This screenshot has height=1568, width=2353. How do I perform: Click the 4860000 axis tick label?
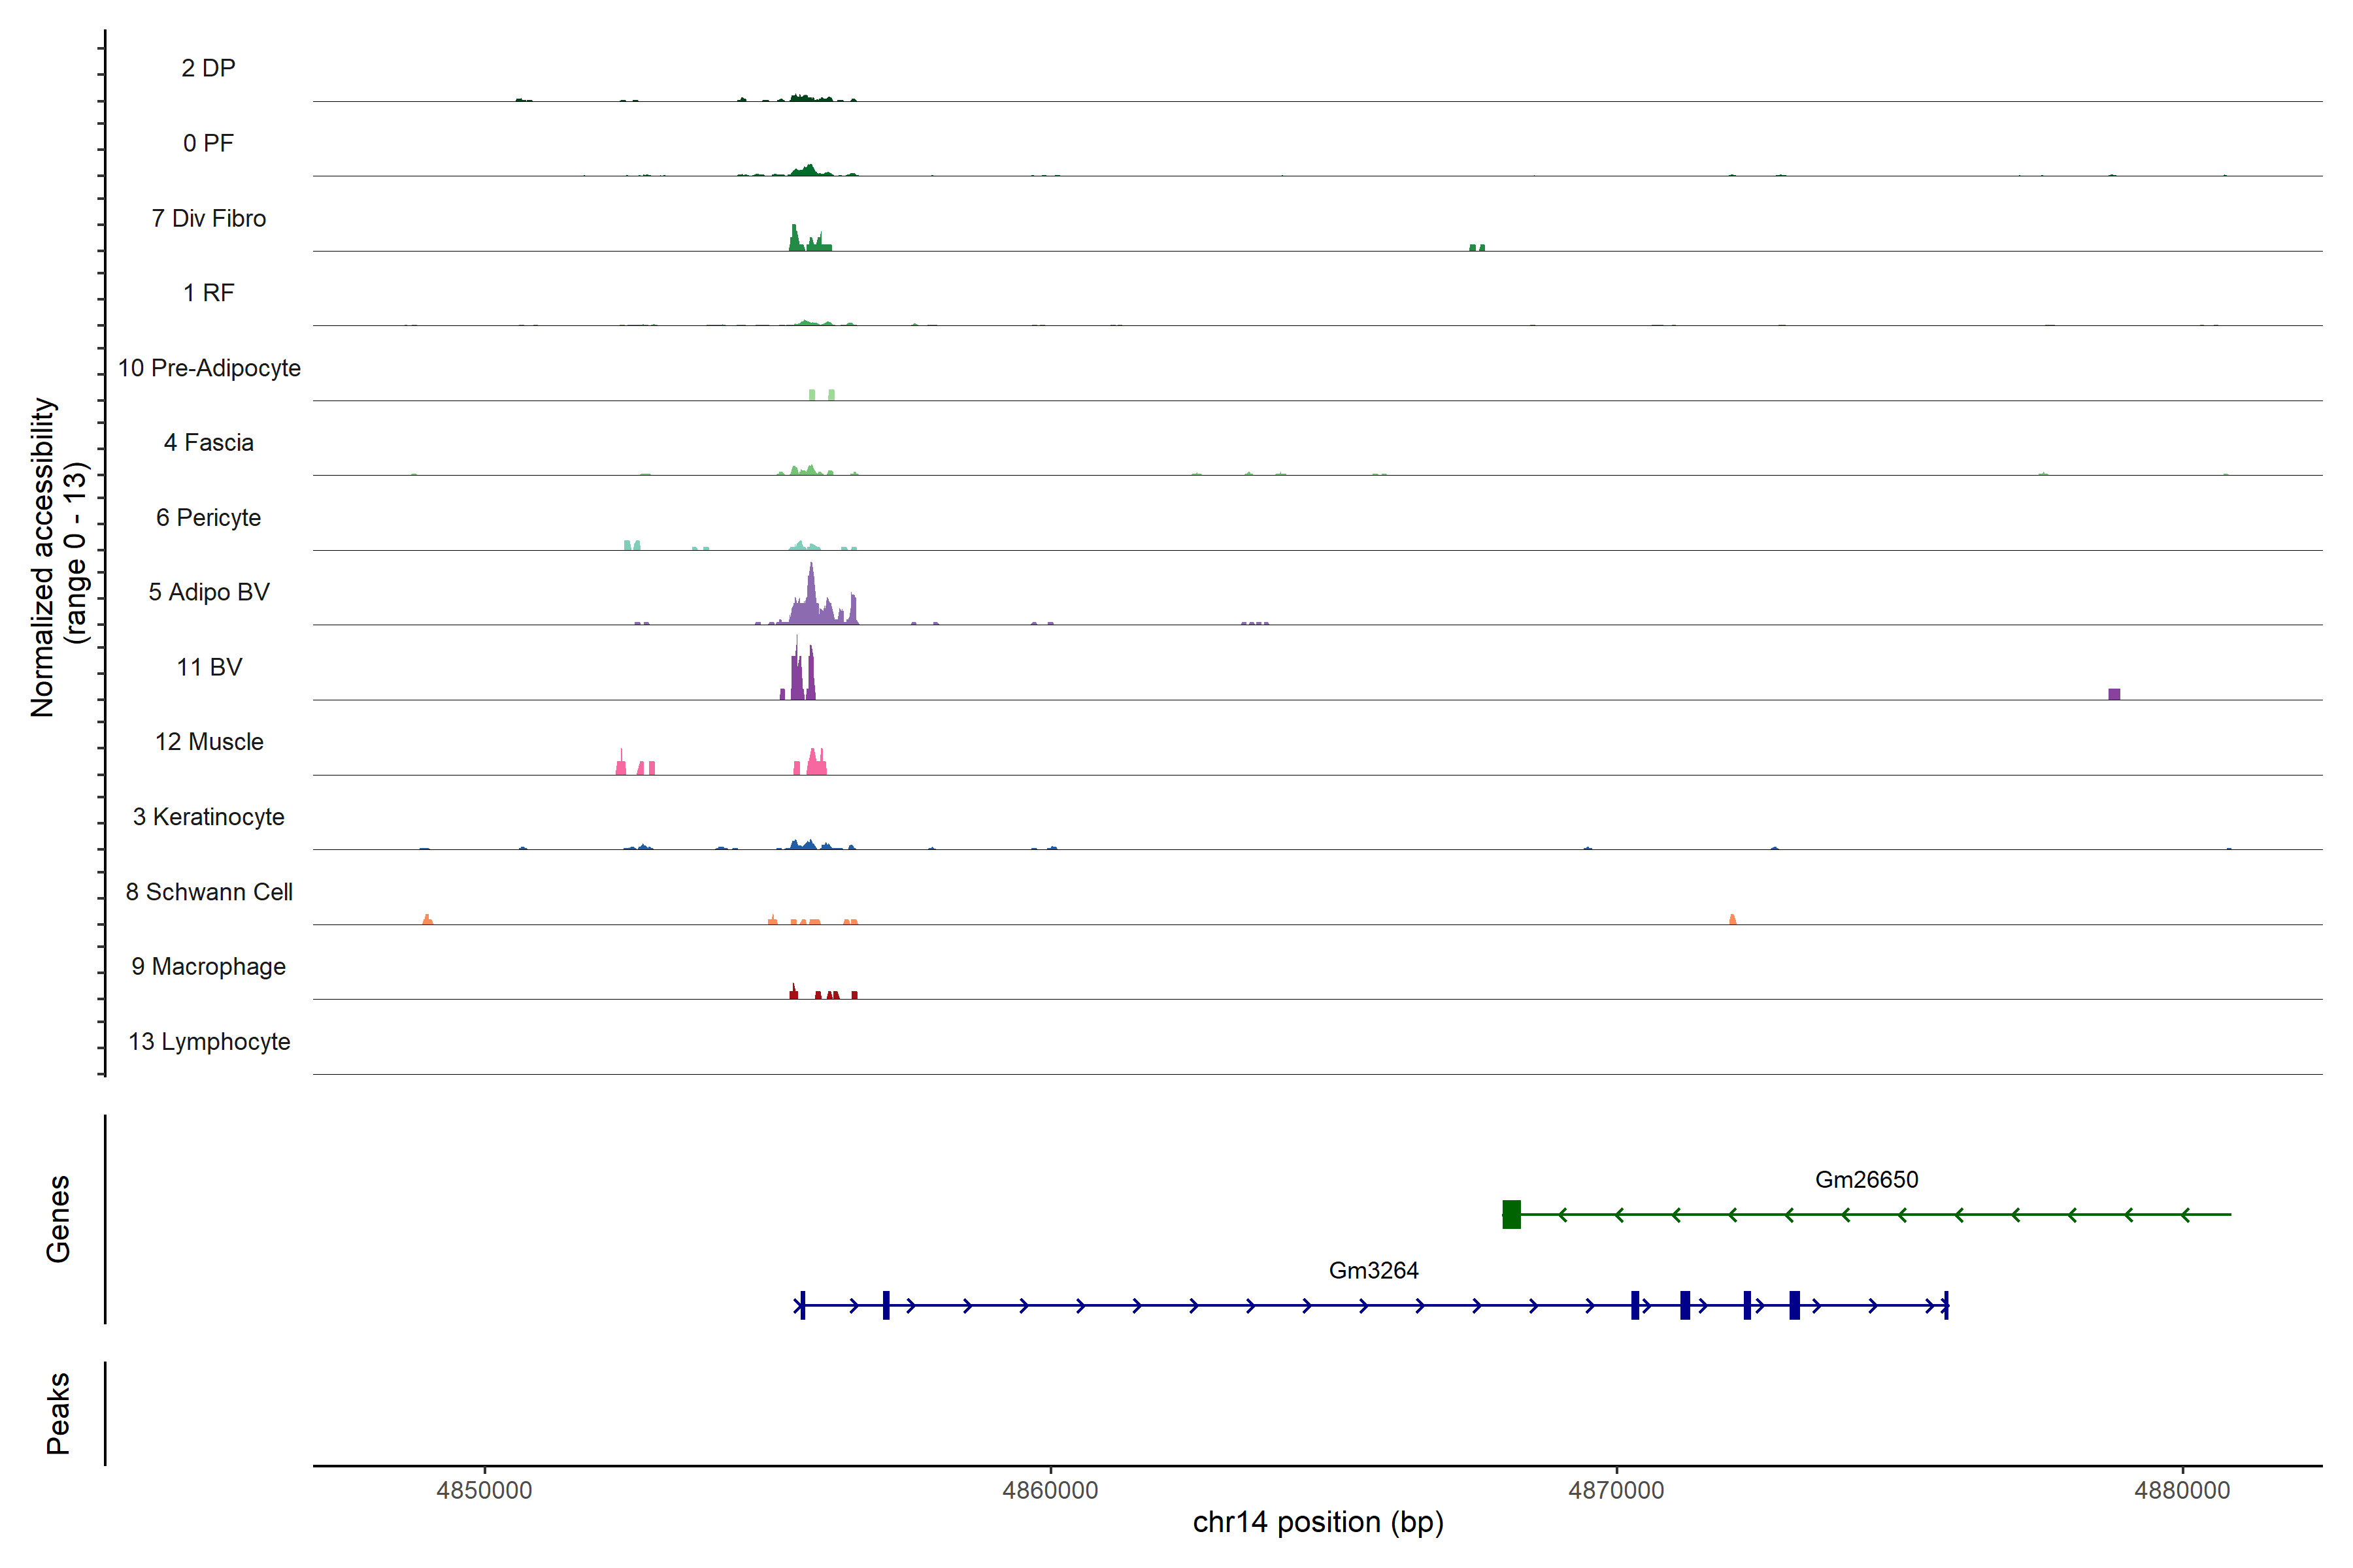(1050, 1490)
